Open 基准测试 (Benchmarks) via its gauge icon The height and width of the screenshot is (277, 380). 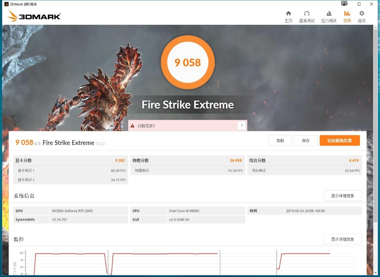coord(307,15)
